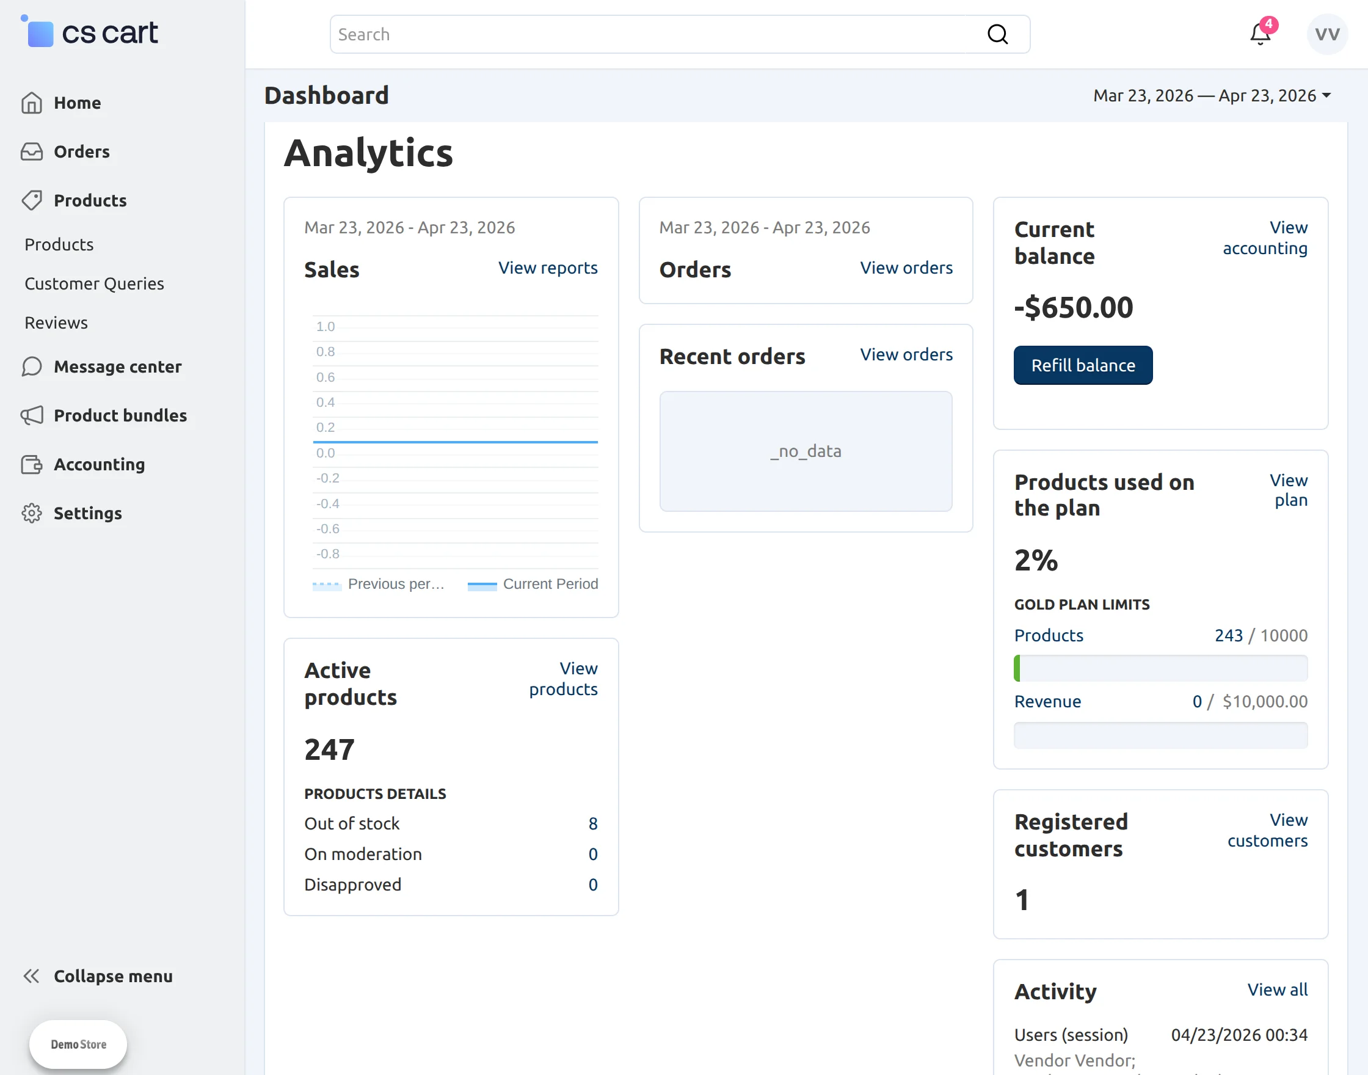The width and height of the screenshot is (1368, 1075).
Task: Open the VV user avatar menu
Action: tap(1327, 34)
